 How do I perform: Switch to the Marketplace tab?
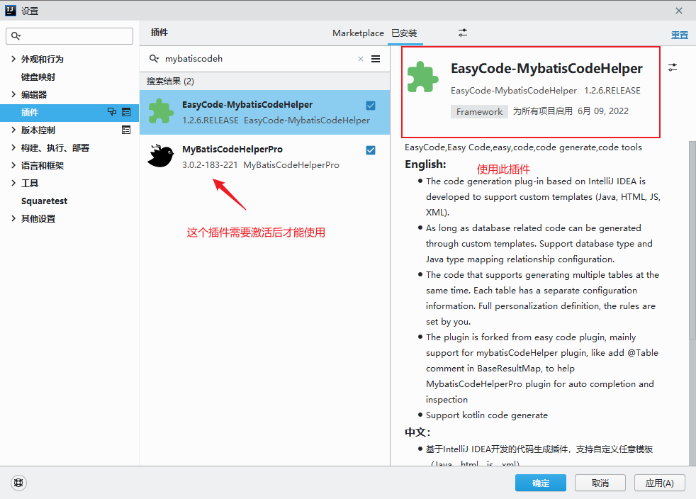[x=358, y=33]
